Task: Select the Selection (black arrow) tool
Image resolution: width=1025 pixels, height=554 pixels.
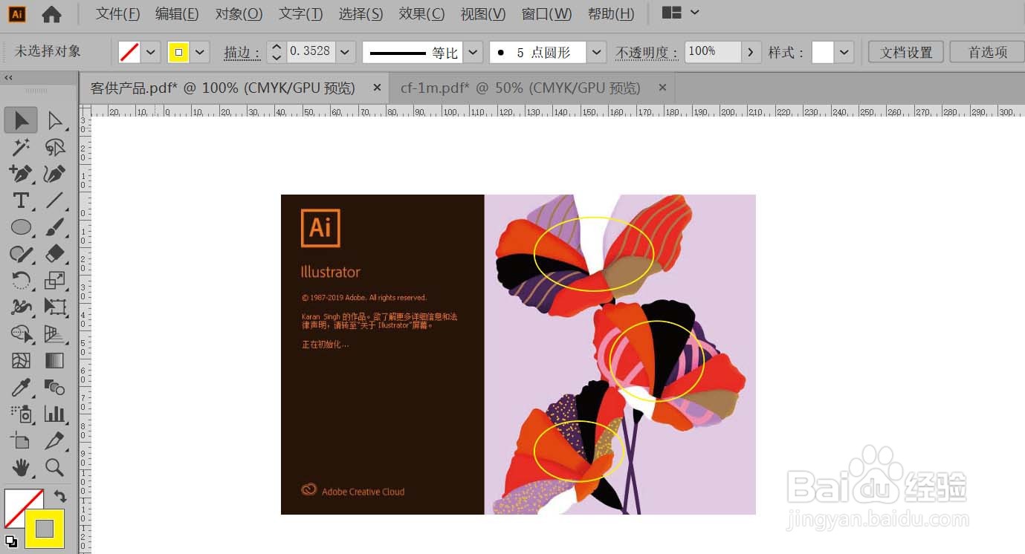Action: [x=21, y=120]
